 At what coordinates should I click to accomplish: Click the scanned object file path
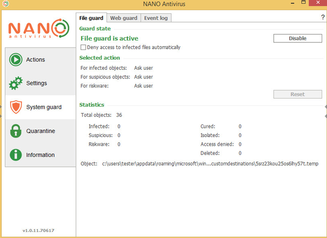[x=210, y=164]
